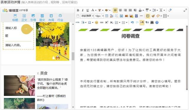Toggle bold formatting
This screenshot has height=110, width=189.
[x=78, y=10]
